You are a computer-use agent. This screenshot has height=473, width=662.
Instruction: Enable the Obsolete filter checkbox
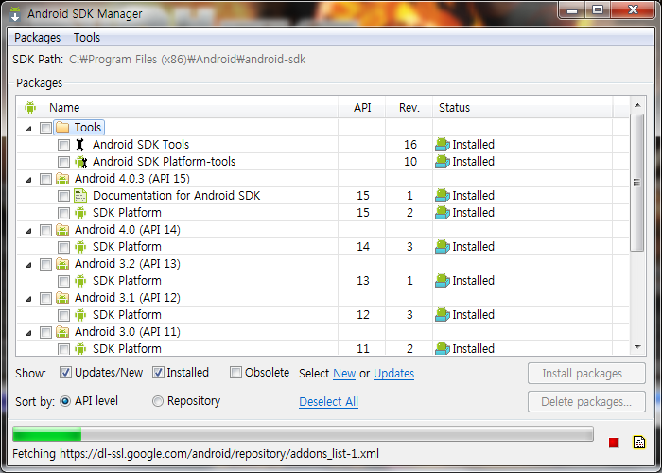pyautogui.click(x=235, y=373)
